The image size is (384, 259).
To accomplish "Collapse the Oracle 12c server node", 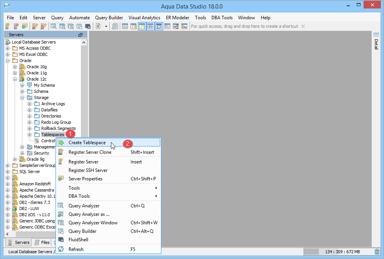I will tap(15, 79).
